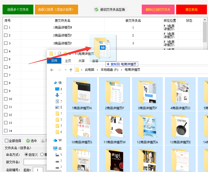Select 此电脑 computer icon in the sidebar
Viewport: 208px width, 172px height.
click(x=55, y=148)
